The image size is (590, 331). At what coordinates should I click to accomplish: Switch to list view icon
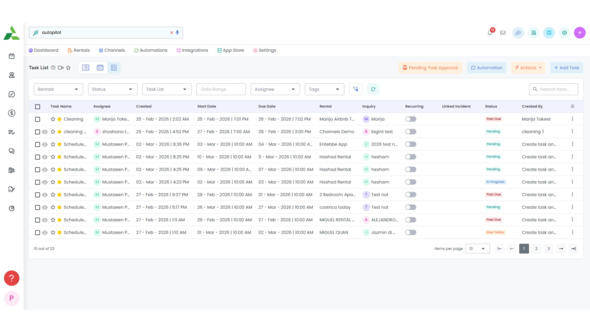click(x=86, y=68)
